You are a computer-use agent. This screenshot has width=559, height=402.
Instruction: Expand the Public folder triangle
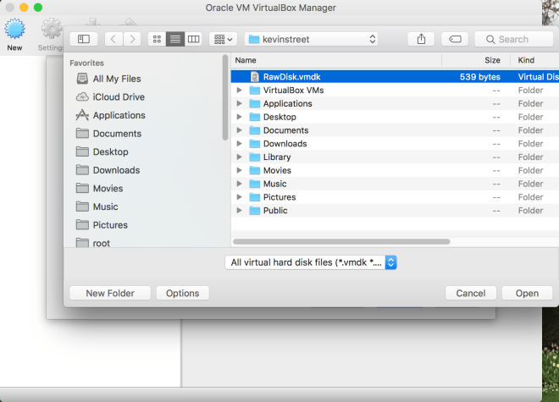click(239, 211)
